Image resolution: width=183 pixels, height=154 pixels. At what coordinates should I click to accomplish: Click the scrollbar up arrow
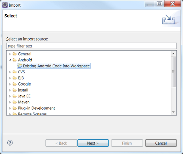pos(174,54)
